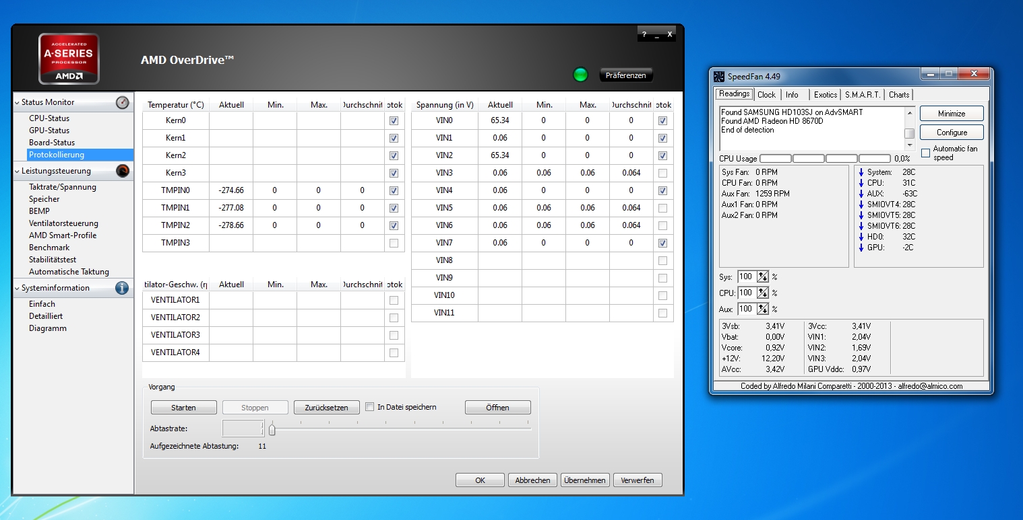Click the SpeedFan title bar fan icon

[x=719, y=76]
